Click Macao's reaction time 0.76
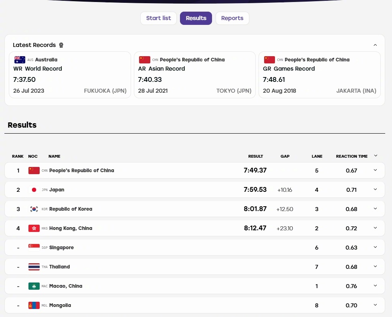Viewport: 392px width, 317px height. 351,286
